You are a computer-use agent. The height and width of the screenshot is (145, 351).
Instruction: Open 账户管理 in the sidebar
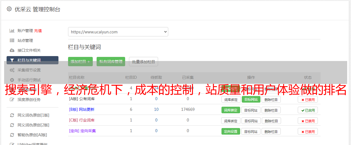tap(25, 31)
